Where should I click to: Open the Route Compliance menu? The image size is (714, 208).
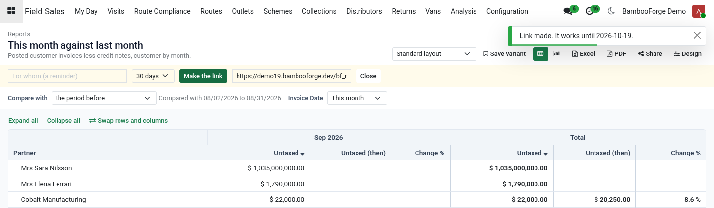163,11
